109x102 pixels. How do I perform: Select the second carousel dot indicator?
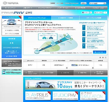point(103,57)
